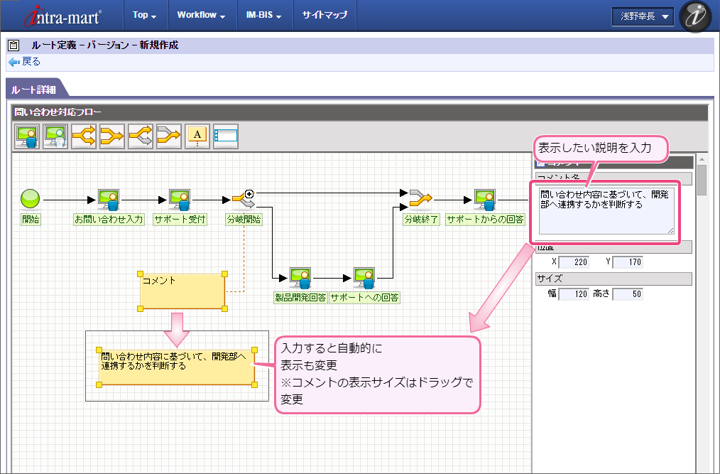Select the approval node tool icon
720x474 pixels.
(x=27, y=136)
